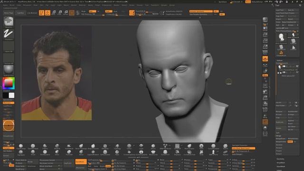This screenshot has width=304, height=171.
Task: Expand the Remesh subtool section
Action: point(279,148)
